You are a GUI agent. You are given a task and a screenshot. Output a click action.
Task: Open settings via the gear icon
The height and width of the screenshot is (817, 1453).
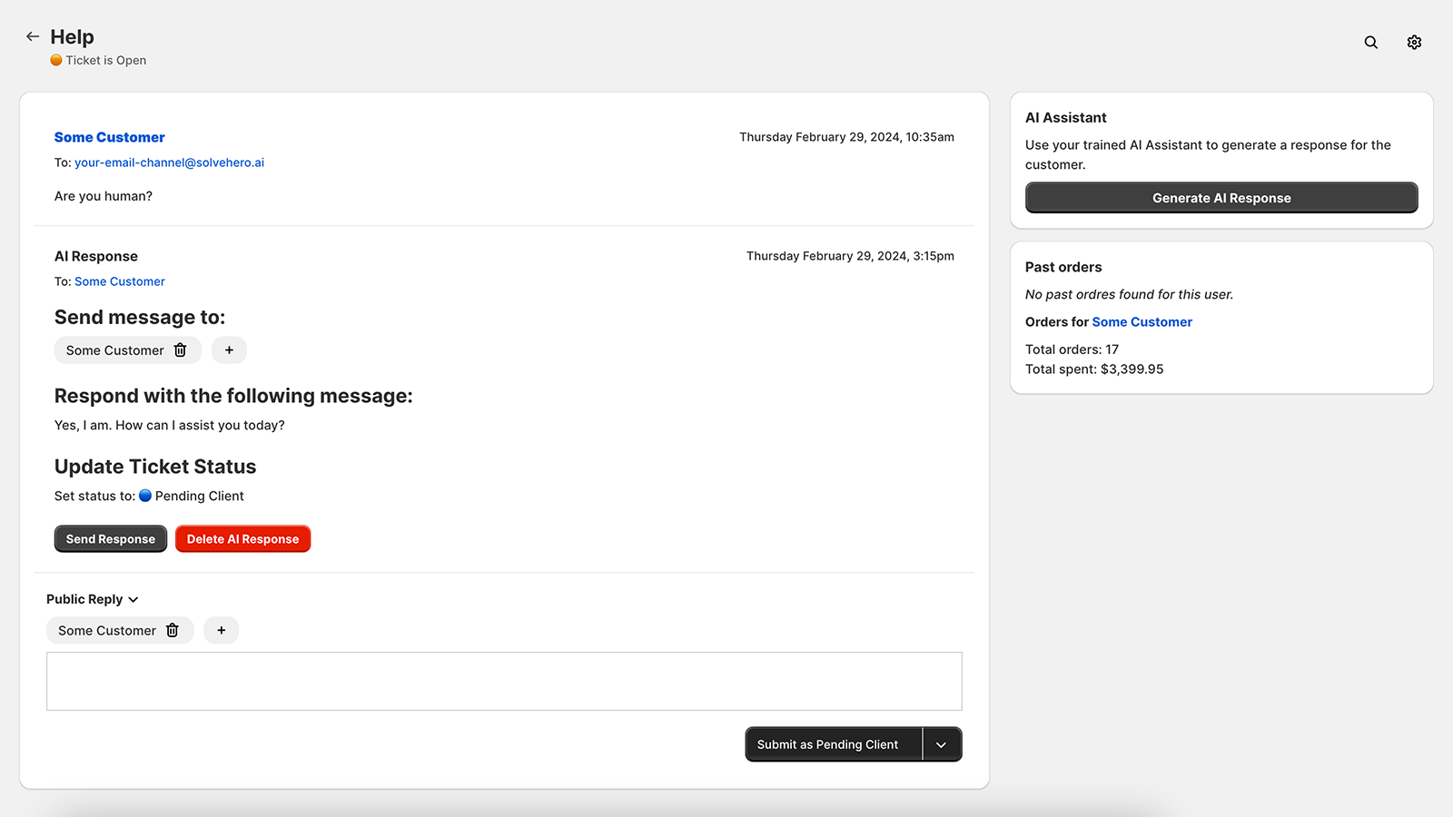[1414, 43]
